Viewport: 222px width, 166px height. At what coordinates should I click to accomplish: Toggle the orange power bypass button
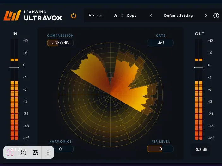coord(74,15)
